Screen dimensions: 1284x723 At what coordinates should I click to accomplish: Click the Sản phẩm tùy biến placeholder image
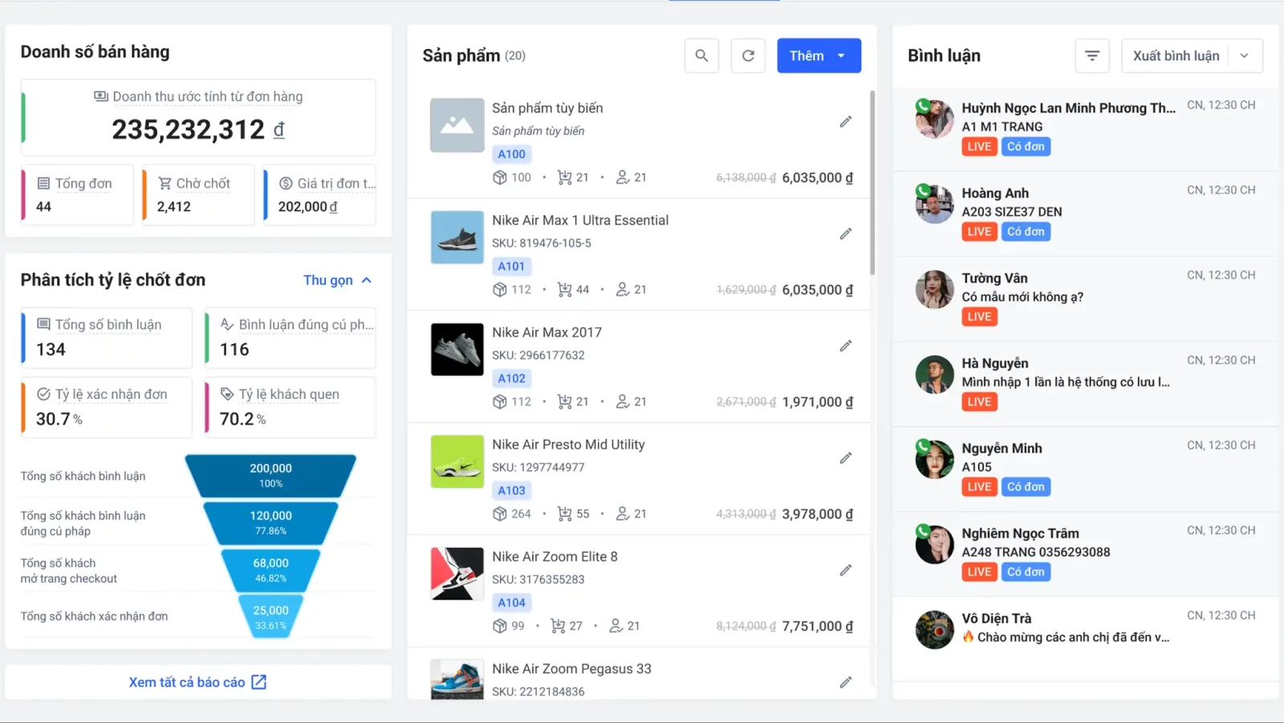457,125
